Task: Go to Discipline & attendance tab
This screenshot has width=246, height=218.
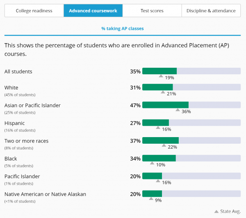Action: pyautogui.click(x=211, y=11)
